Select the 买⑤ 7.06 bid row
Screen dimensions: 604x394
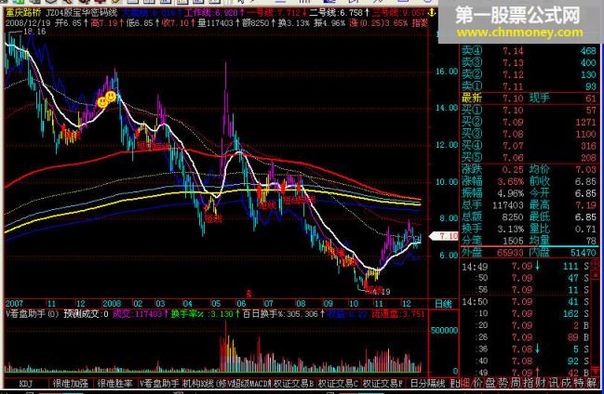530,158
